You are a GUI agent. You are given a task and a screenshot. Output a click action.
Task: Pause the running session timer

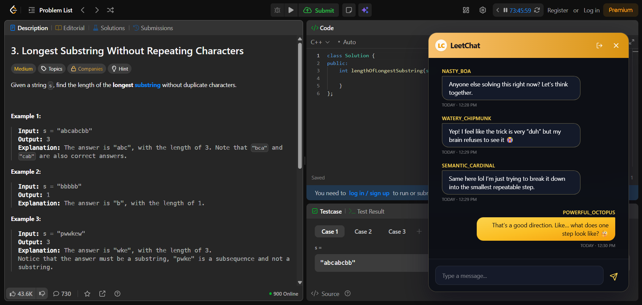pos(506,10)
